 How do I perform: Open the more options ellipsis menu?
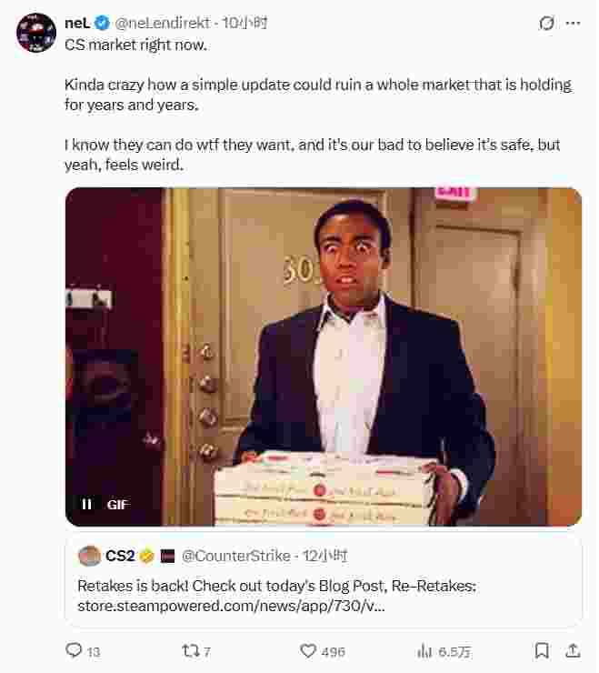click(573, 24)
